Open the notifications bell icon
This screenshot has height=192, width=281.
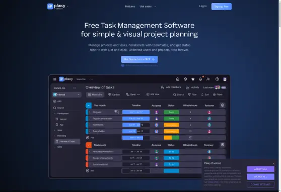pos(200,79)
